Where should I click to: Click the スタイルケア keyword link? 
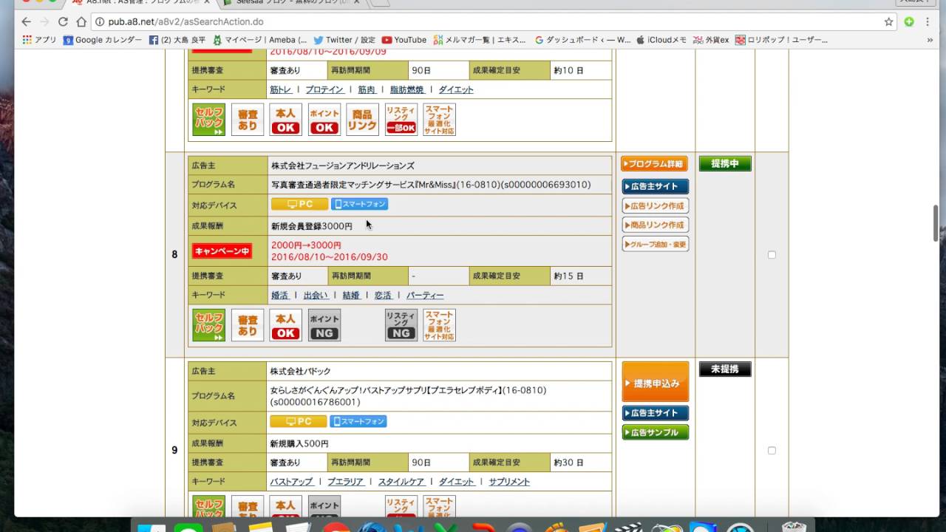[x=401, y=481]
